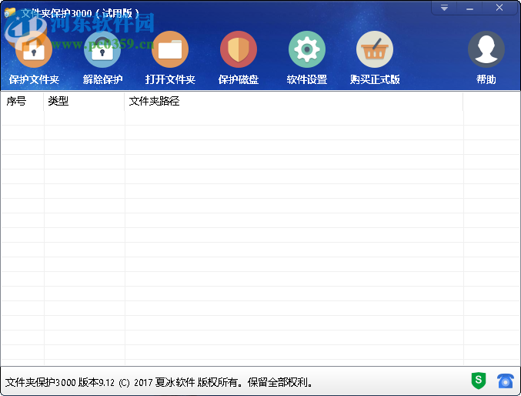The image size is (521, 396).
Task: Click the 解除保护 text label
Action: pos(102,79)
